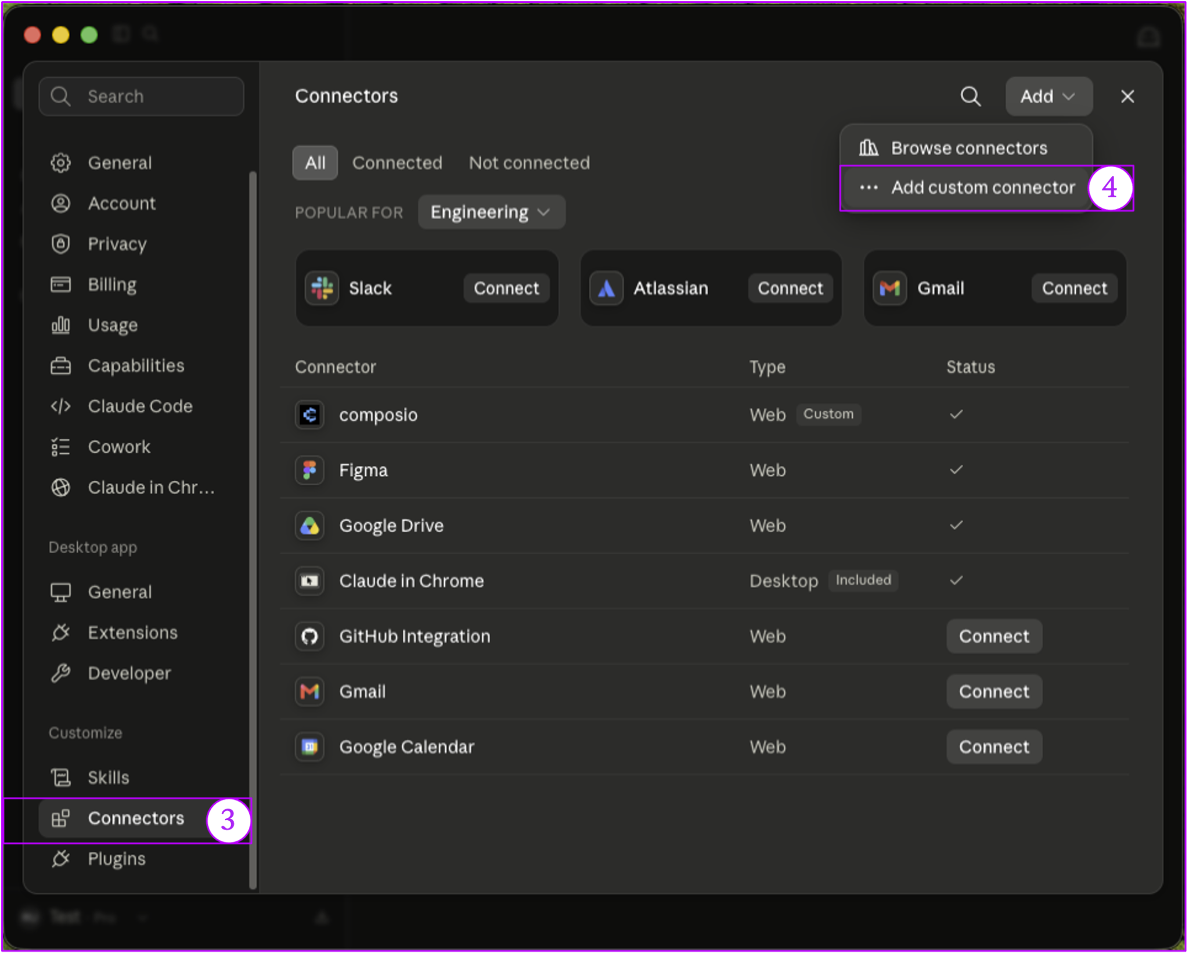Open the composio connector icon
The image size is (1189, 953).
309,414
